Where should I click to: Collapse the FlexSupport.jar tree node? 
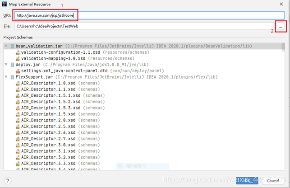6,77
